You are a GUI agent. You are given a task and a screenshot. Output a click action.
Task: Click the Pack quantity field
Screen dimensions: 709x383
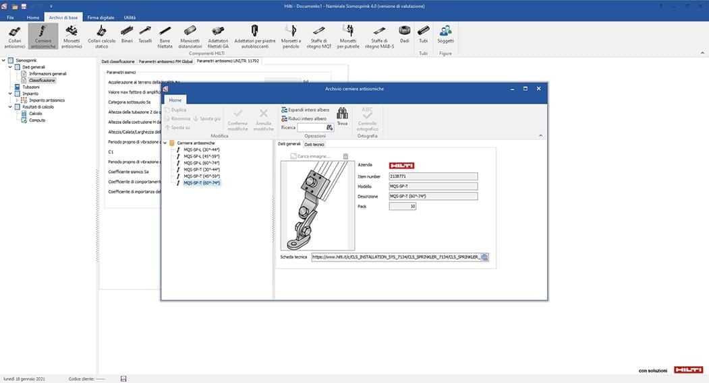point(403,206)
